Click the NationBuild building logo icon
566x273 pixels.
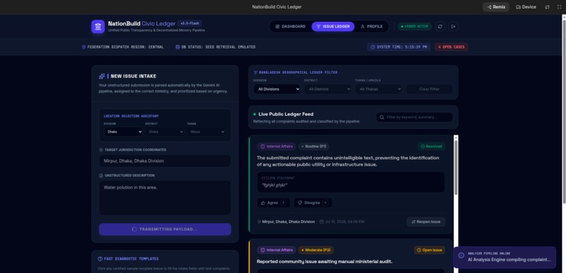pyautogui.click(x=98, y=27)
